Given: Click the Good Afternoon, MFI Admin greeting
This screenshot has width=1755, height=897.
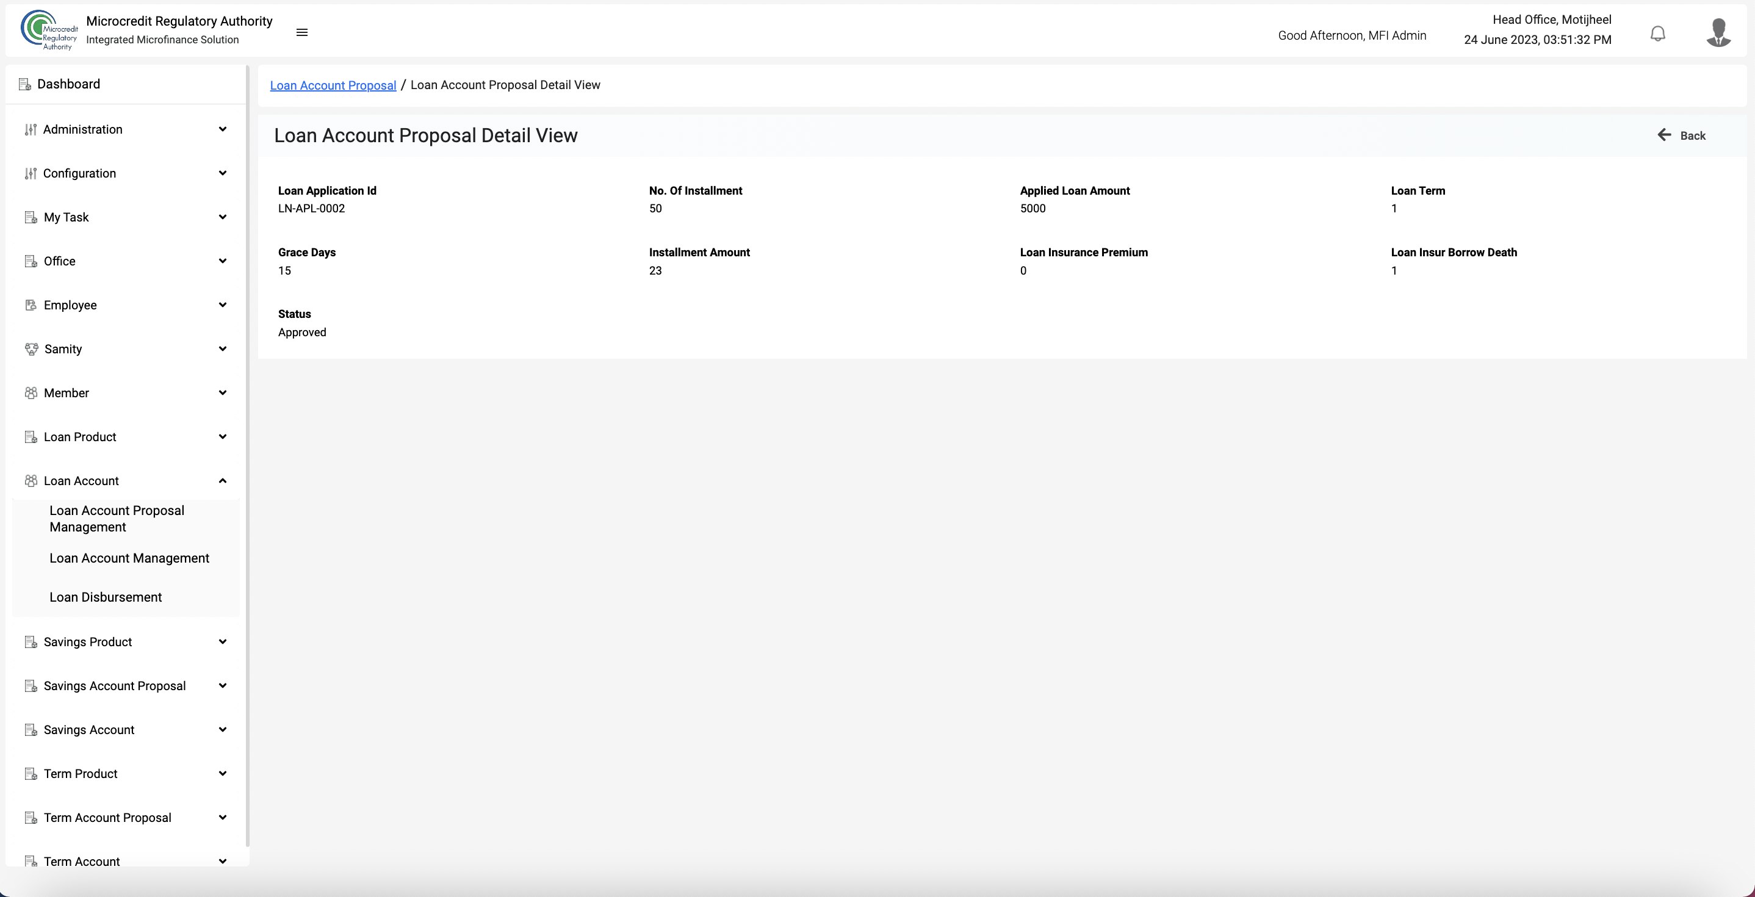Looking at the screenshot, I should (x=1352, y=35).
